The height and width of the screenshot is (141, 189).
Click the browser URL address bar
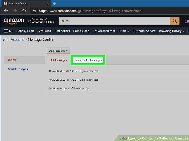coord(91,11)
